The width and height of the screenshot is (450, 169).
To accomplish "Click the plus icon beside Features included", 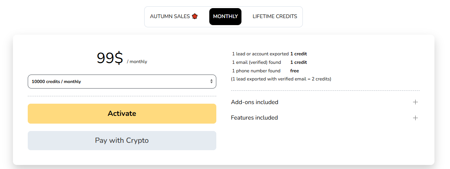I will coord(415,118).
